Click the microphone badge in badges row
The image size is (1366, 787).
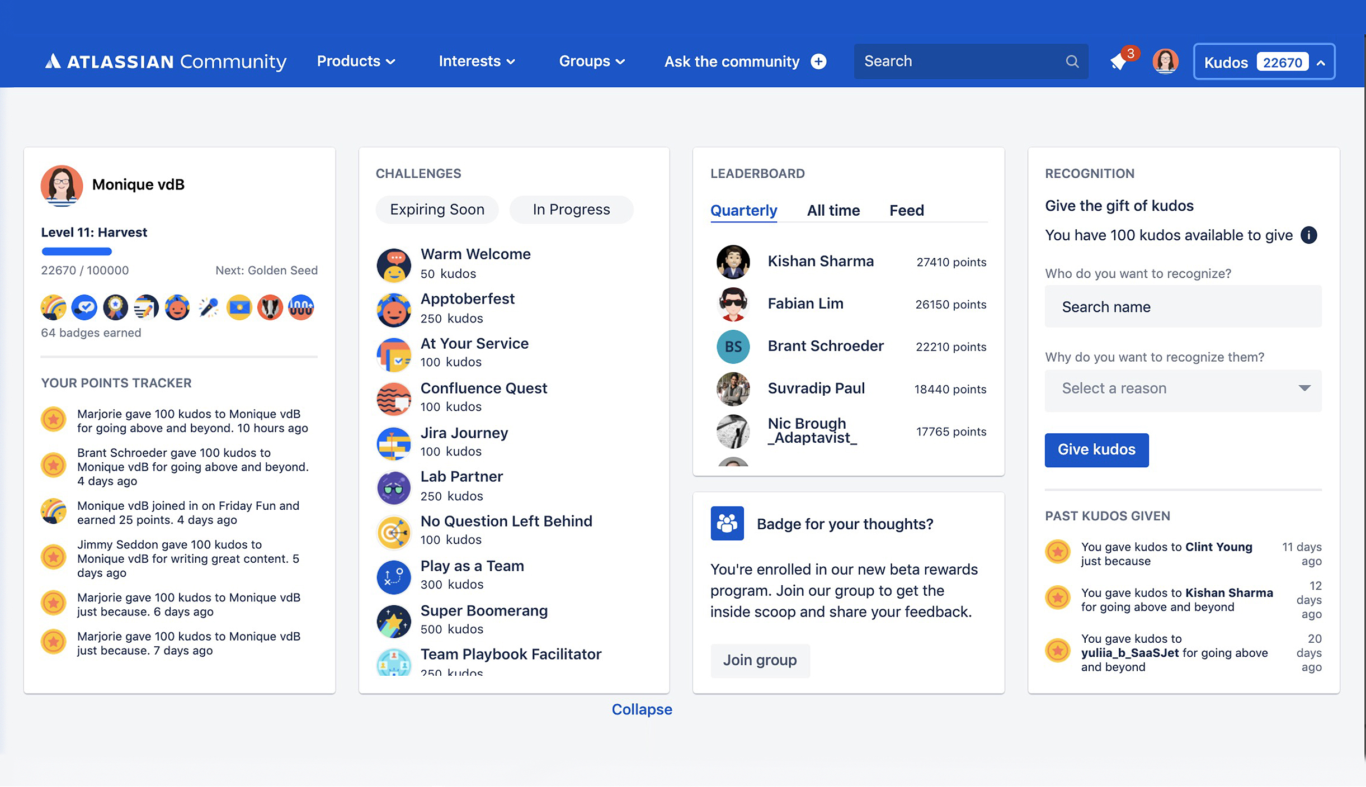(208, 307)
